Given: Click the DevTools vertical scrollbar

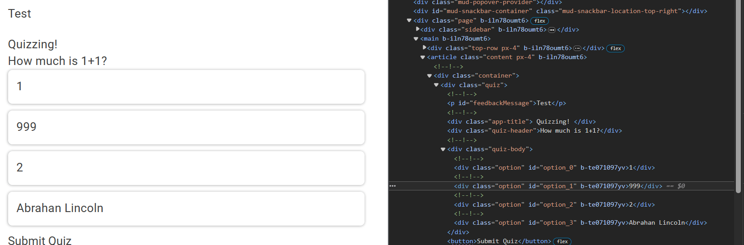Looking at the screenshot, I should click(x=738, y=97).
